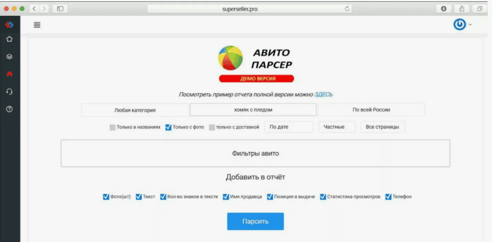Open the Все страницы dropdown

(382, 127)
